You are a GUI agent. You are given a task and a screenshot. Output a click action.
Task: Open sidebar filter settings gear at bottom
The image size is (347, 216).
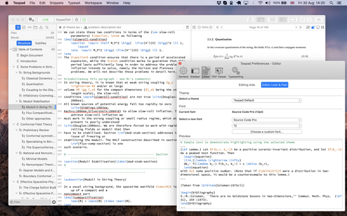[x=54, y=202]
